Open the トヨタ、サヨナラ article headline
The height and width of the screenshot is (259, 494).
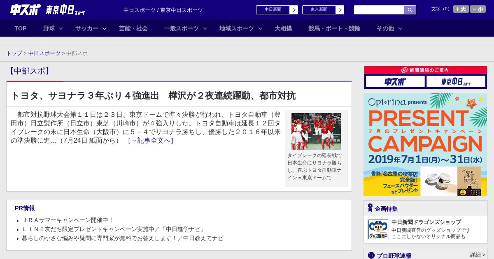153,96
